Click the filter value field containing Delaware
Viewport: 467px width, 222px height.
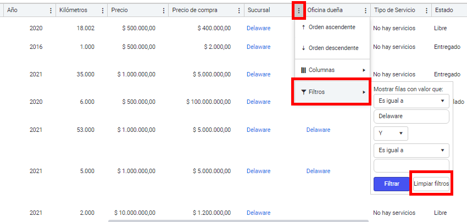click(411, 116)
